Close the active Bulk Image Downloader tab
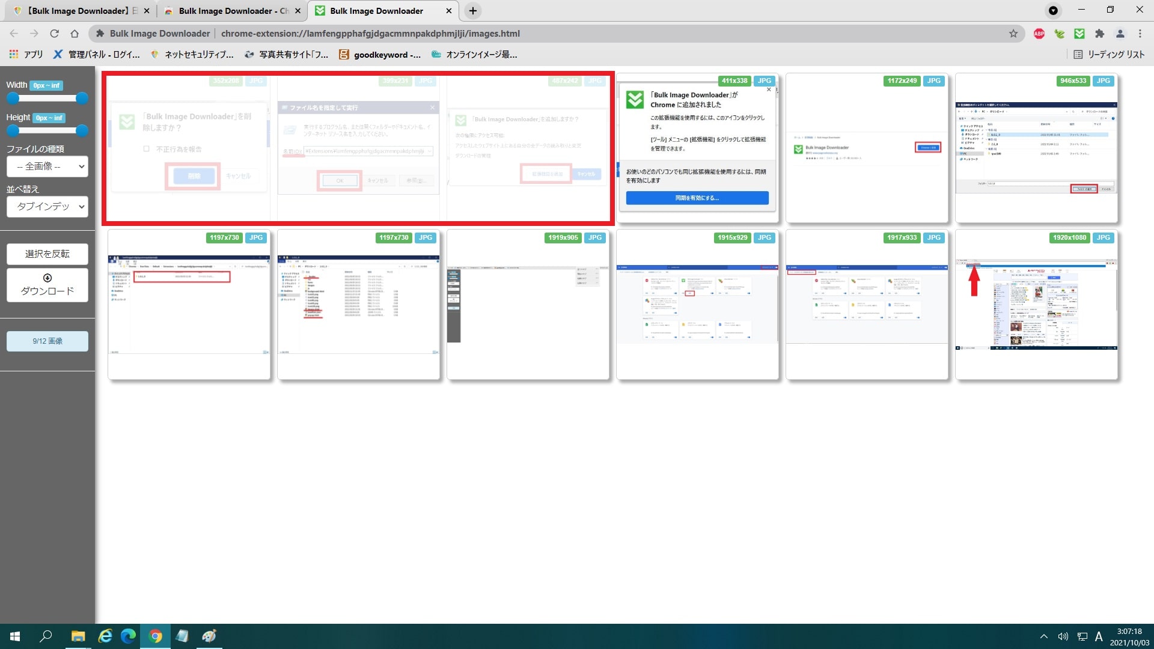Image resolution: width=1154 pixels, height=649 pixels. (448, 11)
